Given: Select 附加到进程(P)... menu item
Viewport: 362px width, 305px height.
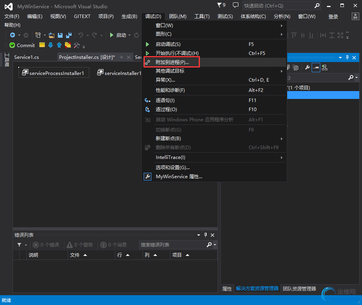Looking at the screenshot, I should click(172, 62).
